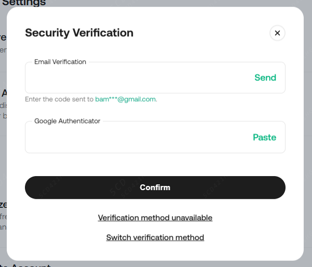This screenshot has width=312, height=267.
Task: Click the black Confirm button
Action: (155, 188)
